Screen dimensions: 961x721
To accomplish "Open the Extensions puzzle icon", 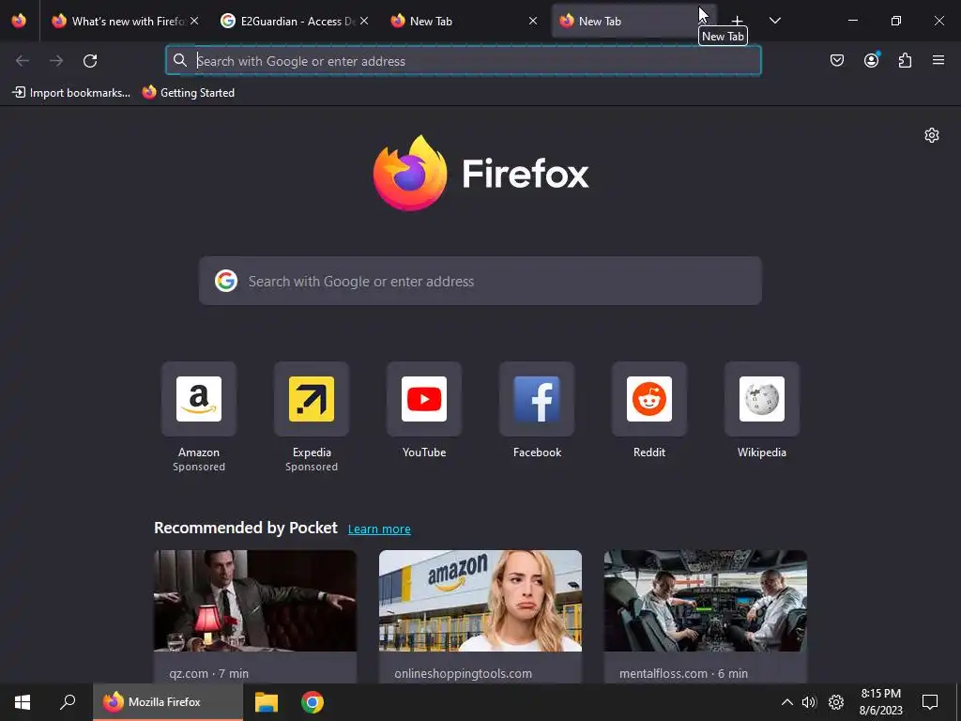I will [x=905, y=60].
